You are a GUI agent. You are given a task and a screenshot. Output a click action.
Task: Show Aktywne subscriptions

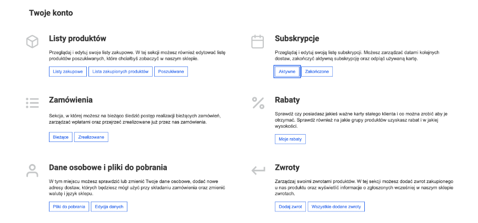point(287,72)
